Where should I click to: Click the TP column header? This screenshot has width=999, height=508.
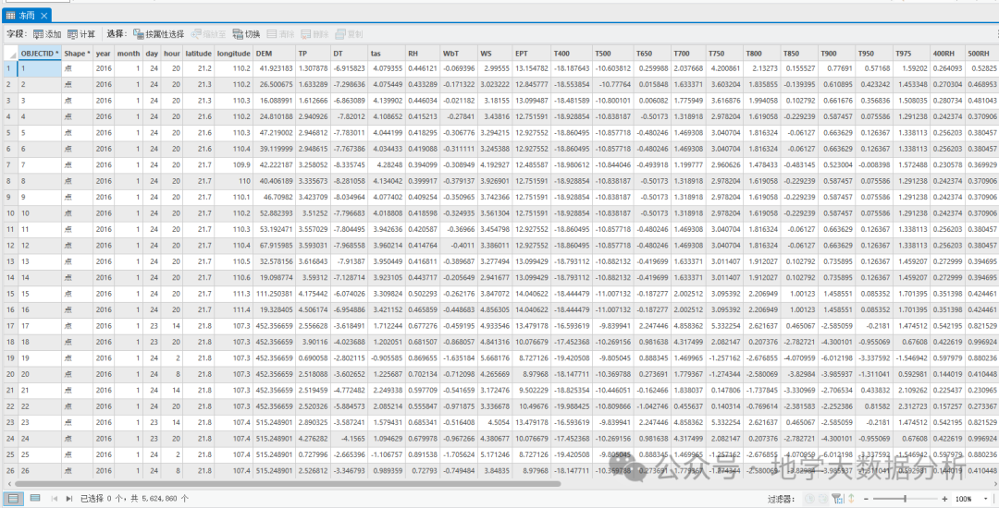coord(313,54)
